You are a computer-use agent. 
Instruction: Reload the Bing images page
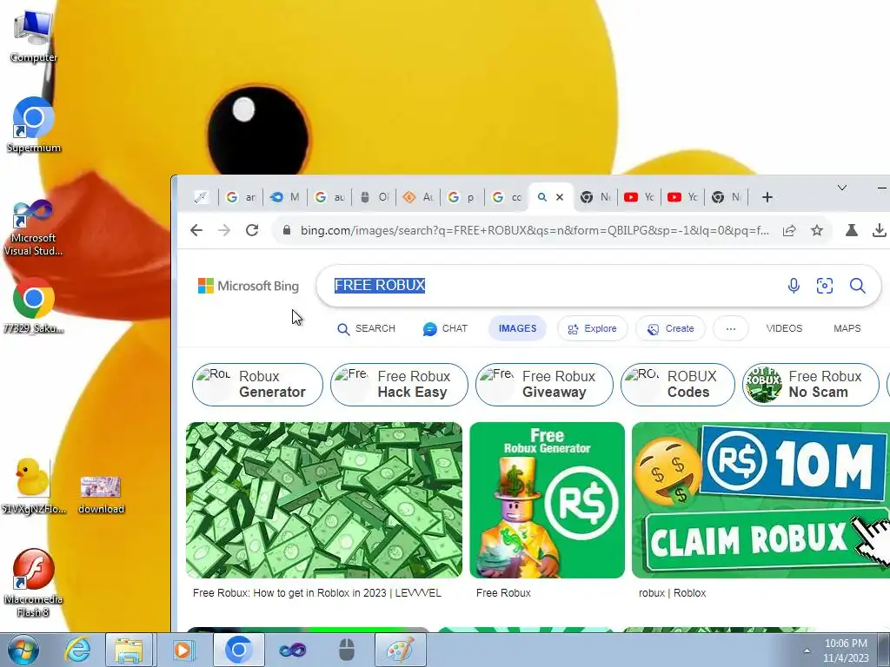pyautogui.click(x=252, y=230)
